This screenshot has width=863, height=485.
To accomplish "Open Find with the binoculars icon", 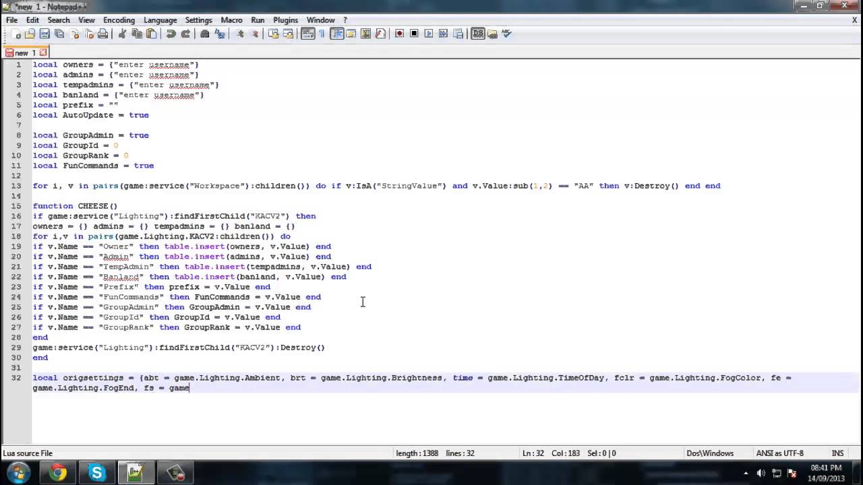I will [205, 34].
